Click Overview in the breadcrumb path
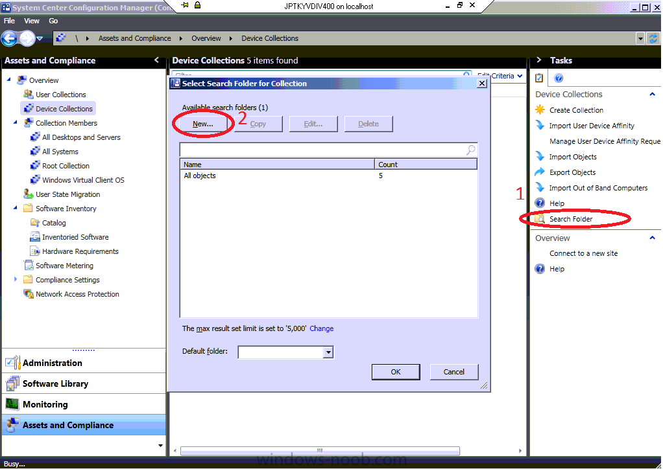This screenshot has width=663, height=469. click(x=206, y=38)
